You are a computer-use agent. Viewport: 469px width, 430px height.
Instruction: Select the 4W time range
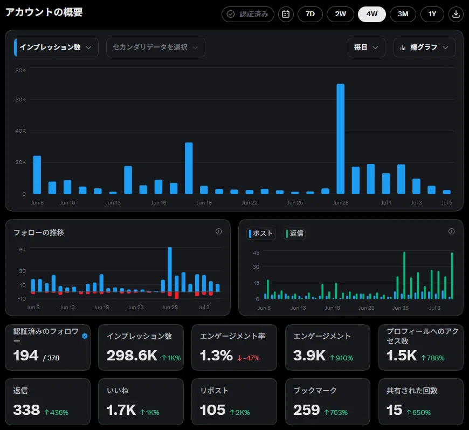(372, 14)
